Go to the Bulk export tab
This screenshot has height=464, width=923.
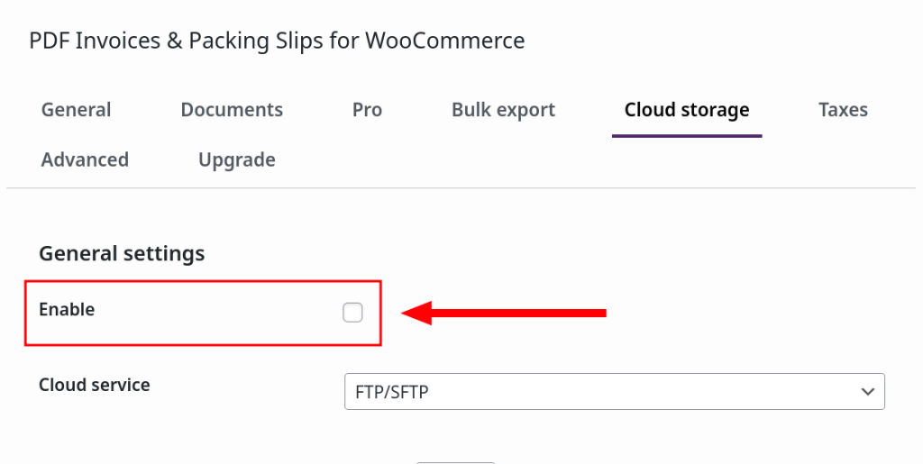[x=503, y=110]
